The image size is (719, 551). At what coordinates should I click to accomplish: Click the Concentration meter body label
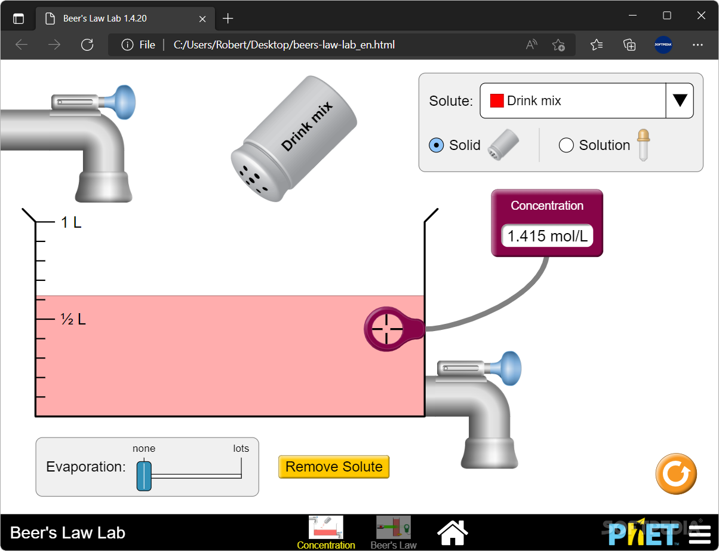pyautogui.click(x=547, y=206)
